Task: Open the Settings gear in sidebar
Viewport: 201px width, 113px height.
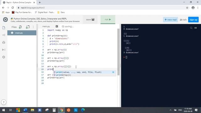Action: [4, 57]
